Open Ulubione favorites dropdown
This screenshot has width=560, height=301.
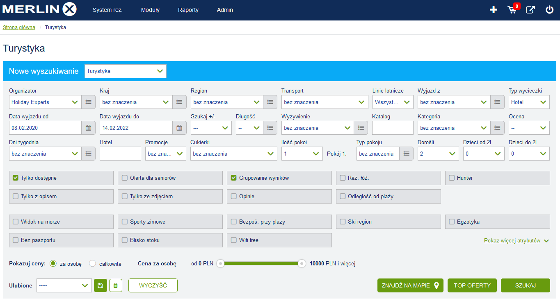64,285
